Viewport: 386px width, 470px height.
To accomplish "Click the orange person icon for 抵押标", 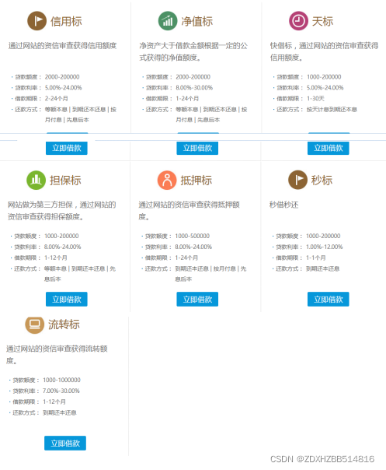I will coord(167,181).
